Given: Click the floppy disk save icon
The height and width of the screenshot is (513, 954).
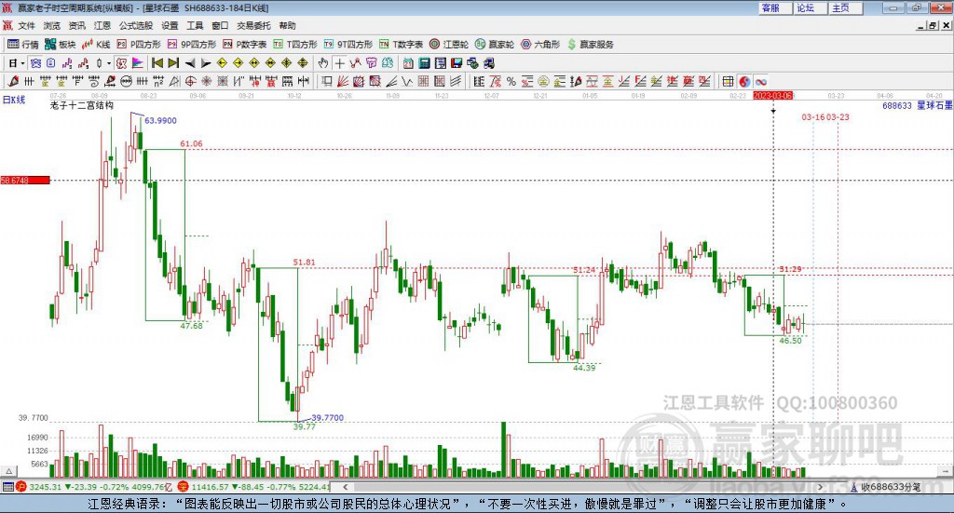Looking at the screenshot, I should pyautogui.click(x=457, y=63).
